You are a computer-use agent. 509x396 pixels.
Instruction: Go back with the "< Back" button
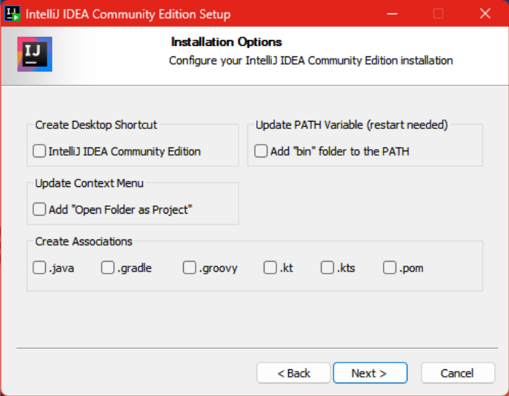[x=293, y=373]
